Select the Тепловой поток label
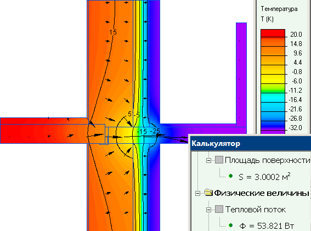 (x=256, y=210)
